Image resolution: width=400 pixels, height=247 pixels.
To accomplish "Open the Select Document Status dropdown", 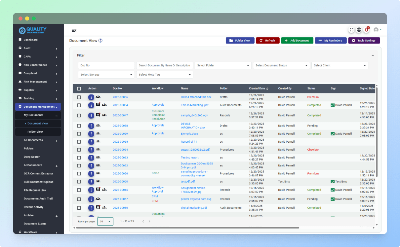I will (281, 65).
